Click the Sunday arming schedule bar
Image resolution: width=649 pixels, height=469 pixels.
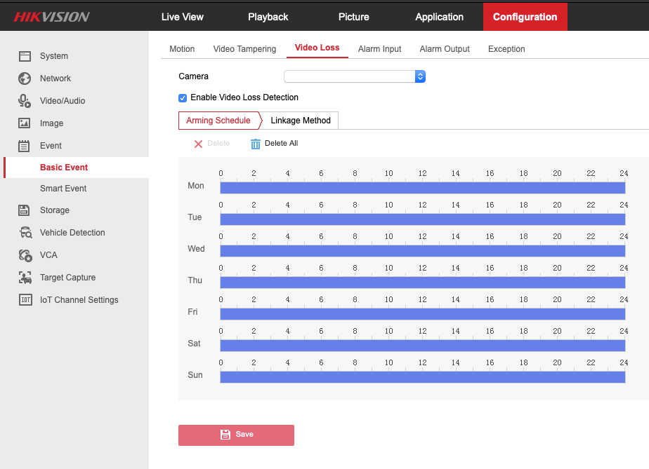422,377
